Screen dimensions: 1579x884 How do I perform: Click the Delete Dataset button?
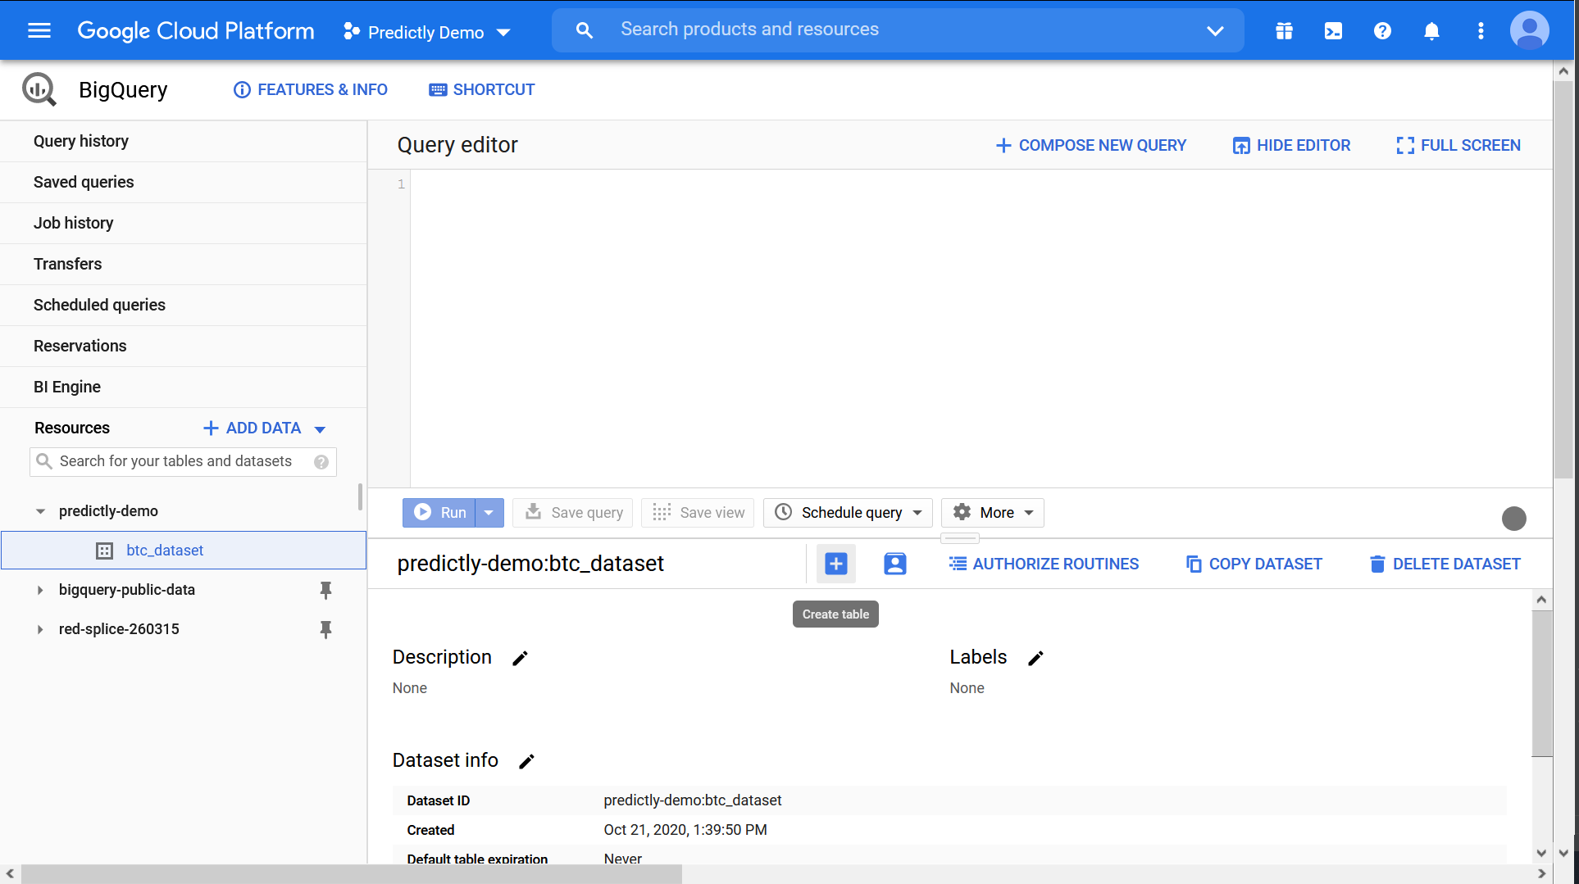[x=1445, y=564]
